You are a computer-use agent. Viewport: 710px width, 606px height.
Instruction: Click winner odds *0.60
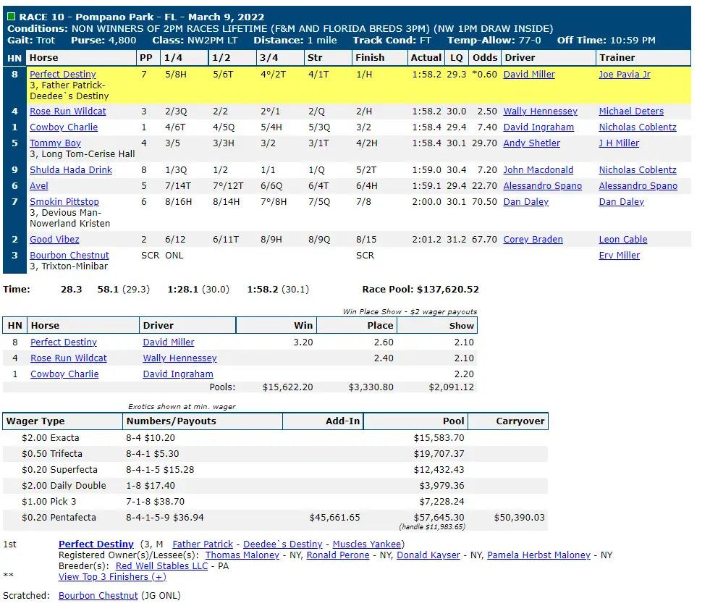484,75
